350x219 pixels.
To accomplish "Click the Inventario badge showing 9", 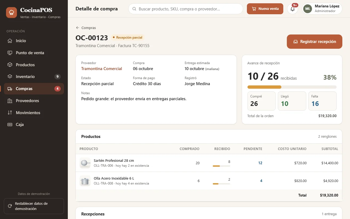I will point(57,77).
